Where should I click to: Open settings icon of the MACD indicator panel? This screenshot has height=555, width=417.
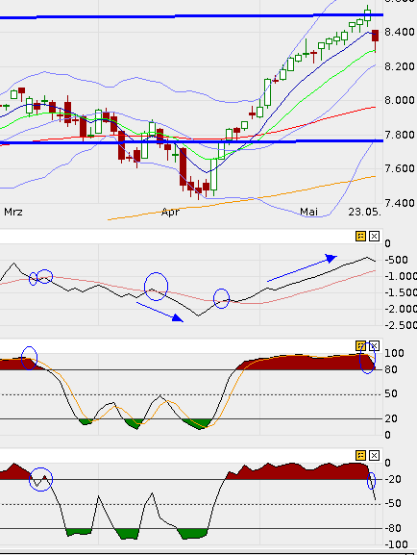(x=360, y=236)
